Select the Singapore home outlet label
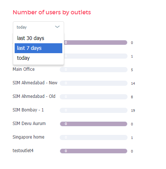166x169 pixels. coord(29,137)
